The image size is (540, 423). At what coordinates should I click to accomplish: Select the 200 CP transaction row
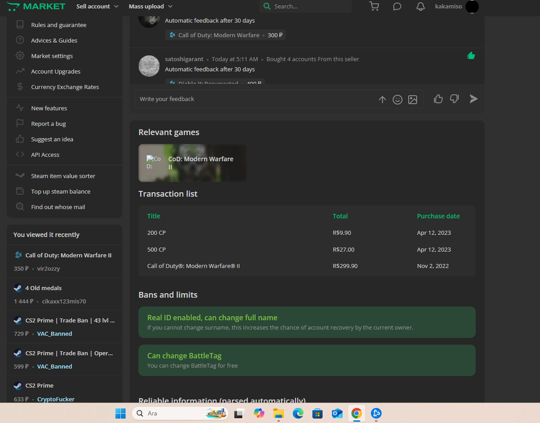pyautogui.click(x=307, y=233)
